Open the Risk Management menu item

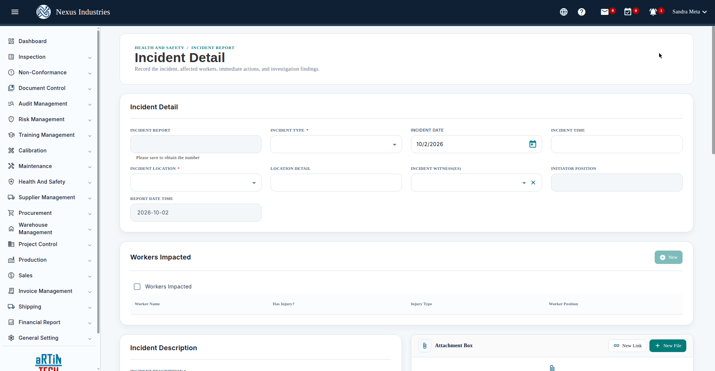click(50, 119)
